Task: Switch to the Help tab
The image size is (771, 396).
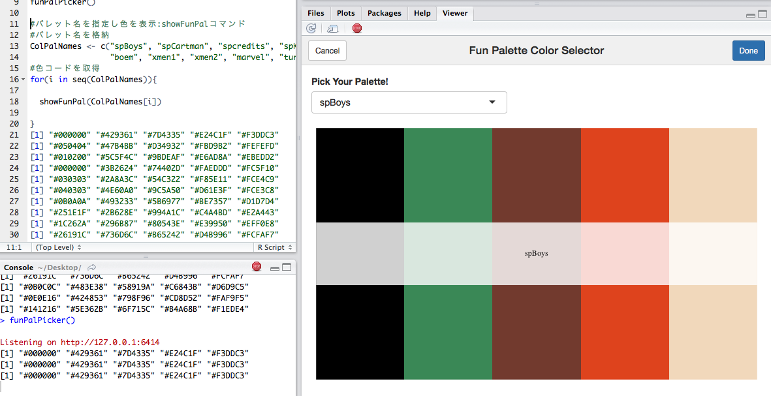Action: (x=422, y=13)
